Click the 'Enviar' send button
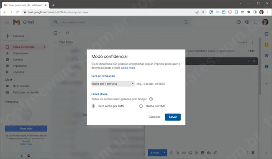Viewport: 272px width, 159px height. [x=155, y=153]
